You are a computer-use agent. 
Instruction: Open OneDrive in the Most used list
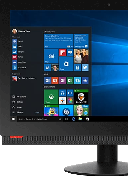click(x=19, y=62)
